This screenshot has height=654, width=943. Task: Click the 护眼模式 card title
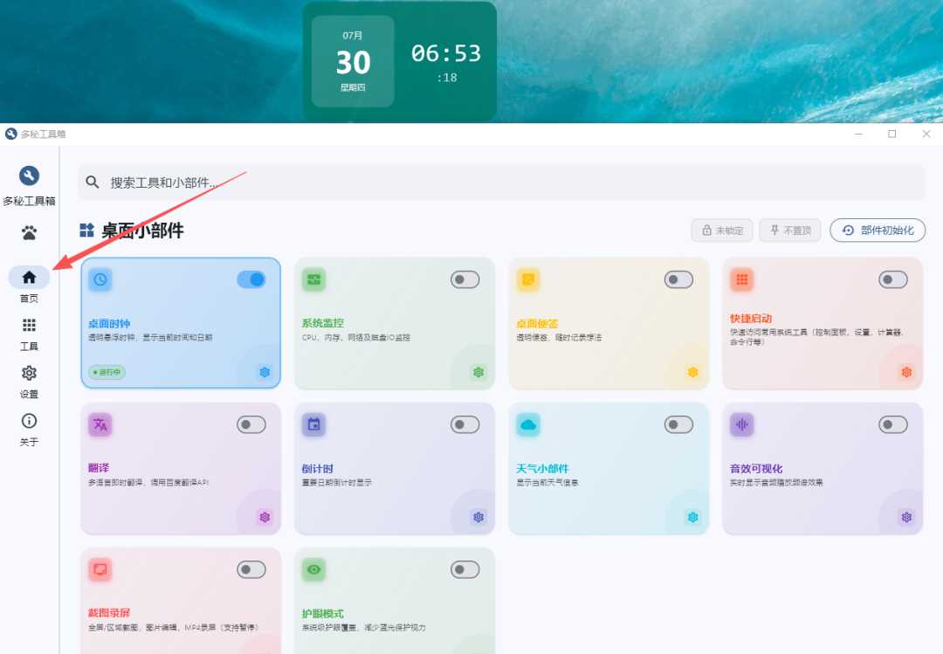pos(323,614)
